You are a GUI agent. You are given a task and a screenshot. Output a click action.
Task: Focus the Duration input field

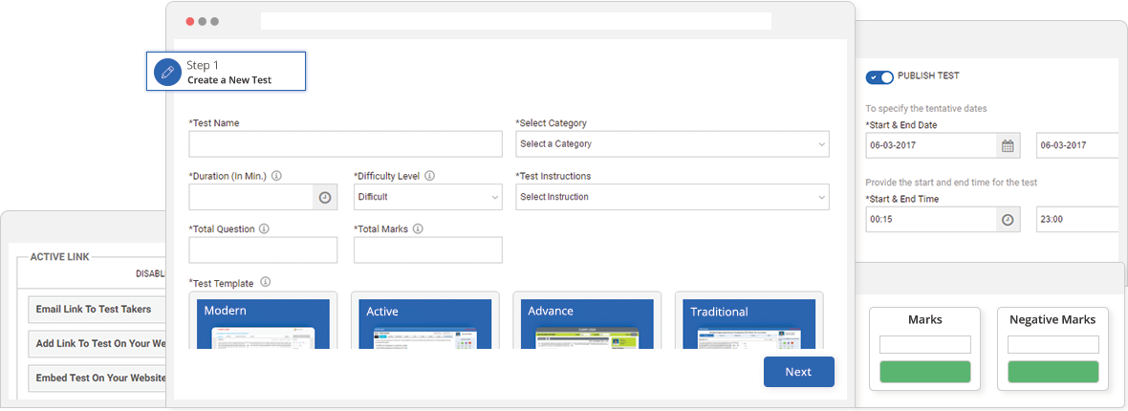click(251, 197)
